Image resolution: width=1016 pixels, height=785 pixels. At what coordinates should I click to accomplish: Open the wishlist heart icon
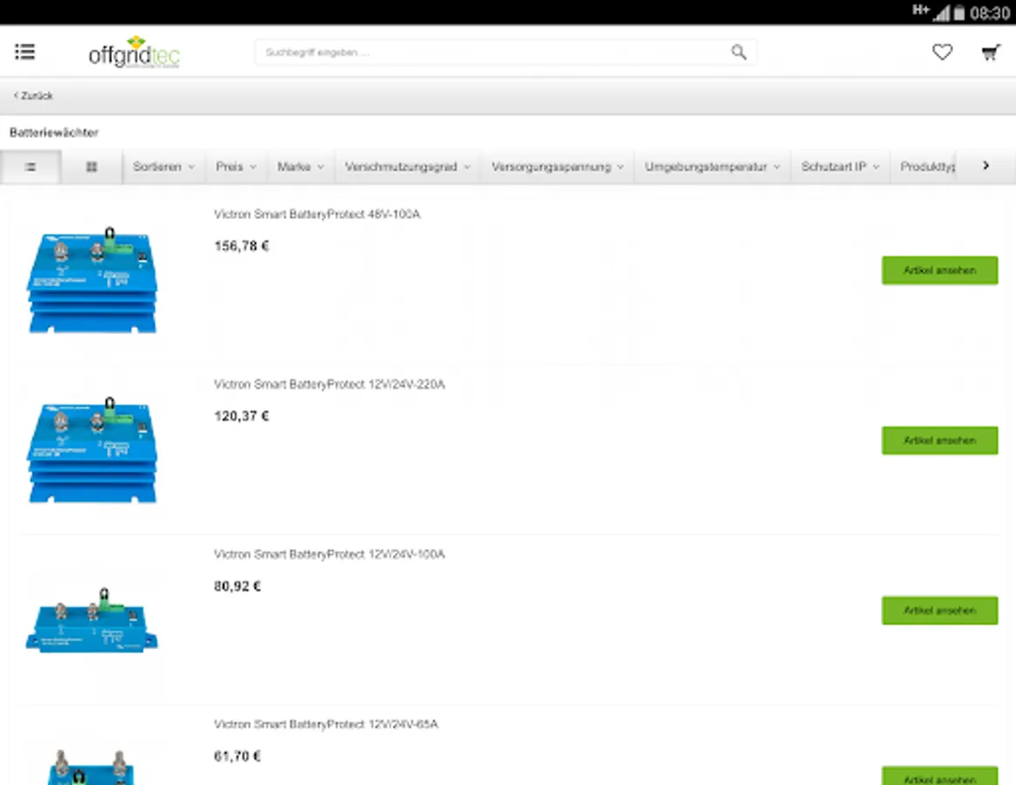click(x=942, y=51)
